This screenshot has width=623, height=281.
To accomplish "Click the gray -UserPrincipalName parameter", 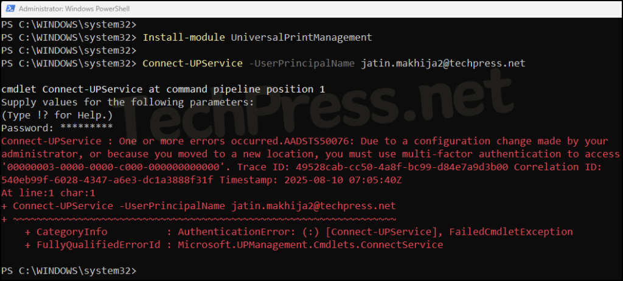I will pyautogui.click(x=302, y=63).
